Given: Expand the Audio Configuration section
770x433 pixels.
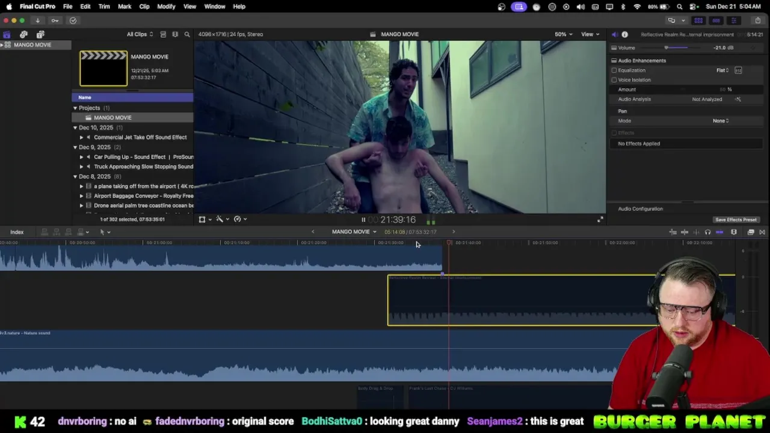Looking at the screenshot, I should coord(640,209).
